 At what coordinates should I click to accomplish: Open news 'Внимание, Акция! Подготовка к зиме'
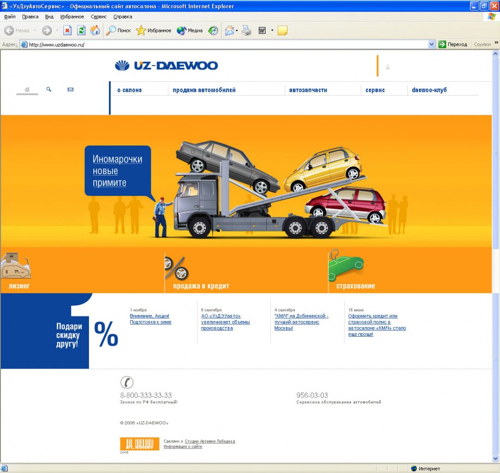click(x=150, y=319)
